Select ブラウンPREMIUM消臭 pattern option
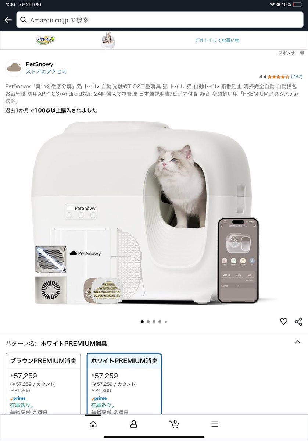308x441 pixels. click(43, 383)
